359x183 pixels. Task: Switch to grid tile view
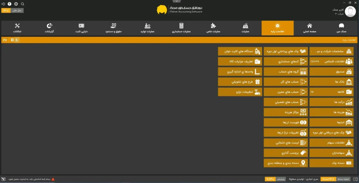pos(12,40)
